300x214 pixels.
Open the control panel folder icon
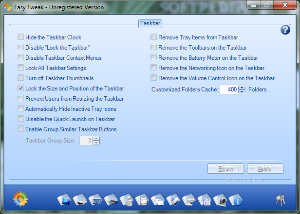95,199
